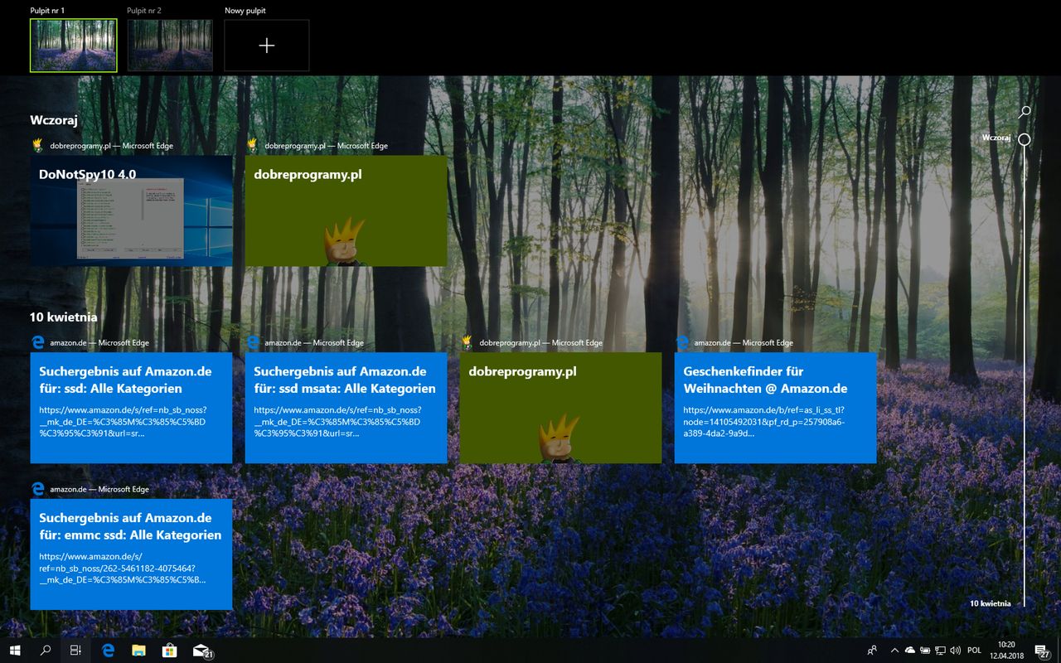Click the Start button on taskbar
The height and width of the screenshot is (663, 1061).
point(15,651)
